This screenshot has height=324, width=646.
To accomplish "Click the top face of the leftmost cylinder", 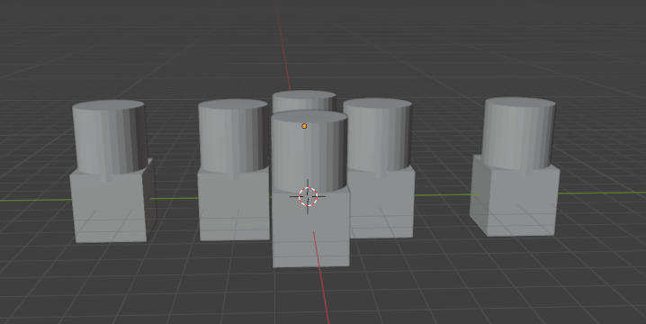I will coord(108,105).
